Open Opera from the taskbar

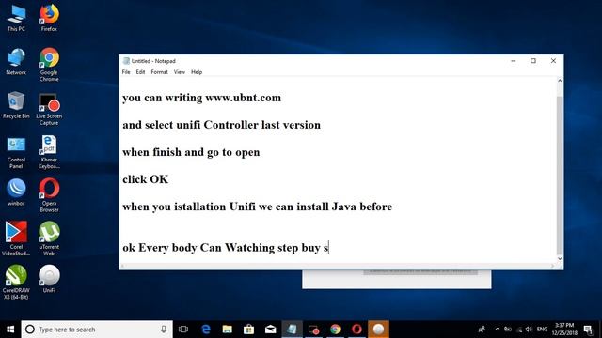[356, 330]
